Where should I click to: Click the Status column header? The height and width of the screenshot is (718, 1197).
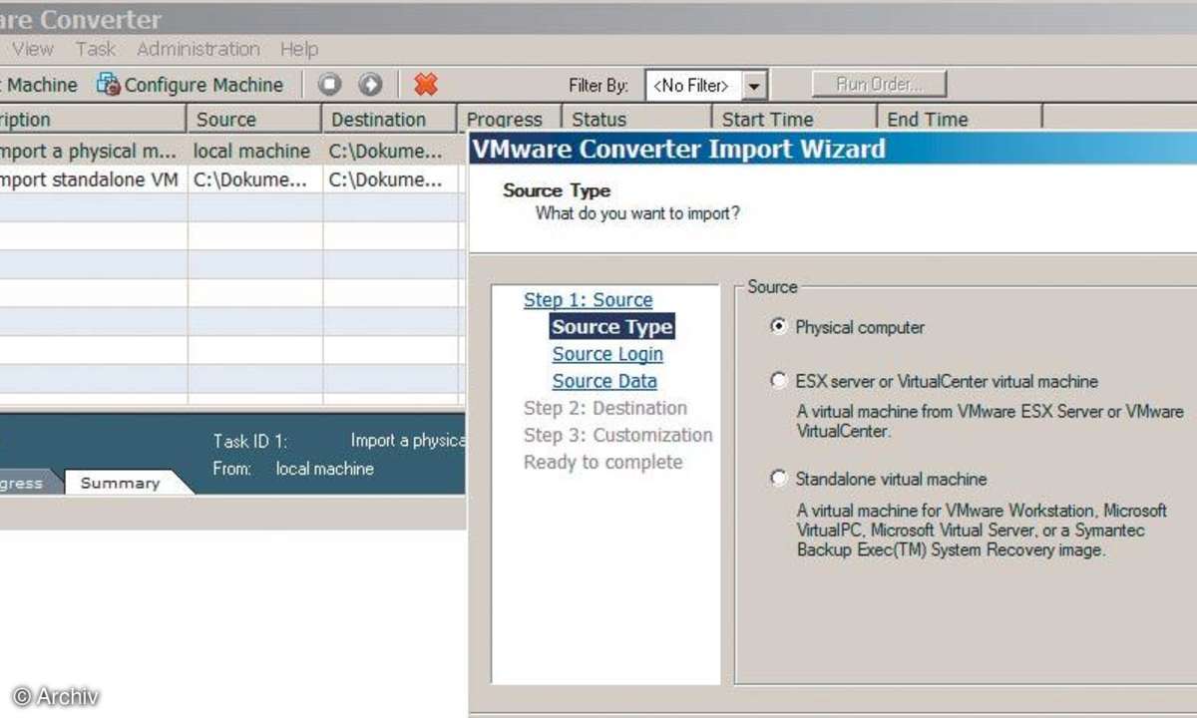click(636, 120)
